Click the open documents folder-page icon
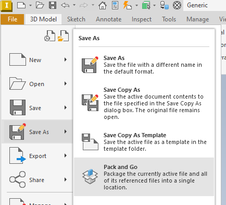This screenshot has width=226, height=205. pyautogui.click(x=63, y=36)
